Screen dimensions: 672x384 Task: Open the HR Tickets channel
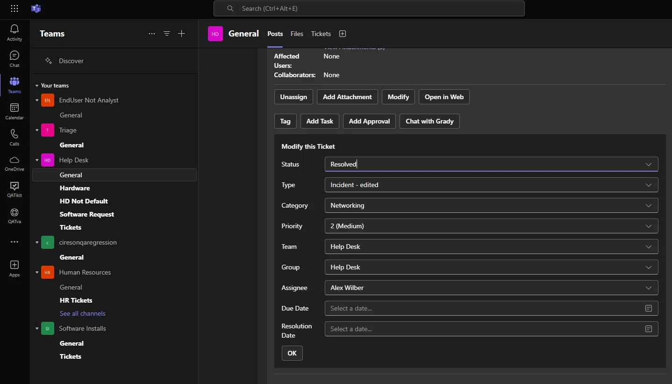(x=76, y=300)
